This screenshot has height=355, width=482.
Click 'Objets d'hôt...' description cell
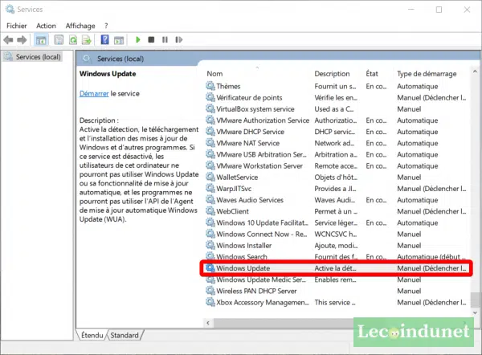tap(336, 177)
